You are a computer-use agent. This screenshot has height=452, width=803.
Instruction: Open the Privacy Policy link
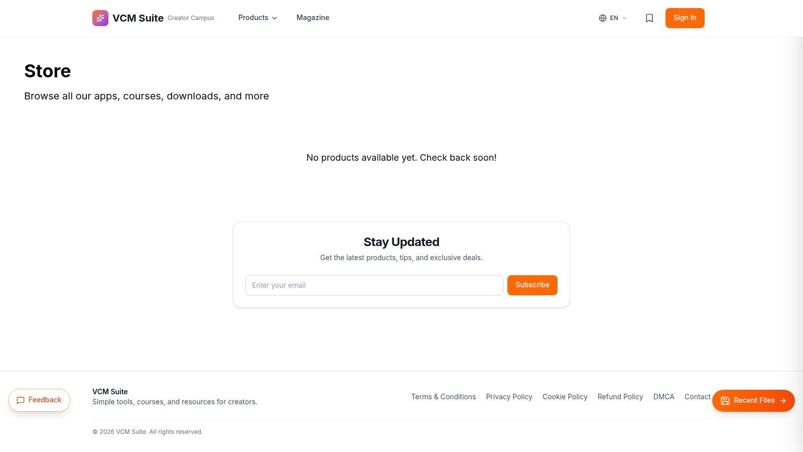tap(509, 397)
